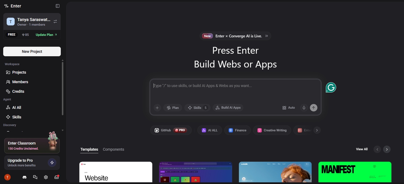Toggle Build AI Apps option
The width and height of the screenshot is (404, 184).
coord(228,108)
